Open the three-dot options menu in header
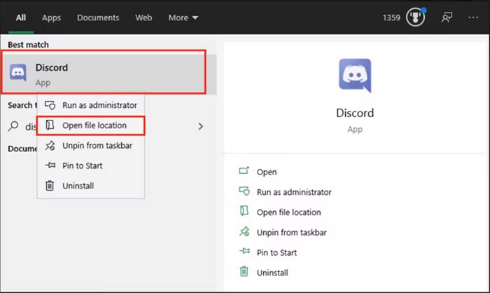 click(x=473, y=18)
